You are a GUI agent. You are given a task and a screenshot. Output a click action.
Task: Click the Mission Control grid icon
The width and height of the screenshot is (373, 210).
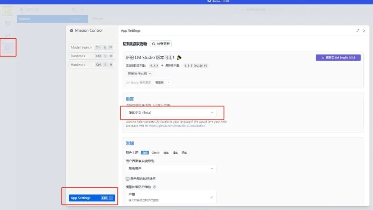coord(71,30)
